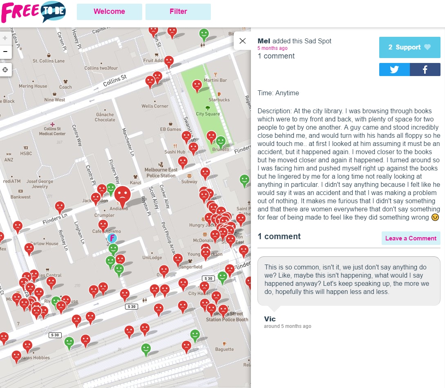
Task: Close the Sad Spot details panel
Action: coord(242,41)
